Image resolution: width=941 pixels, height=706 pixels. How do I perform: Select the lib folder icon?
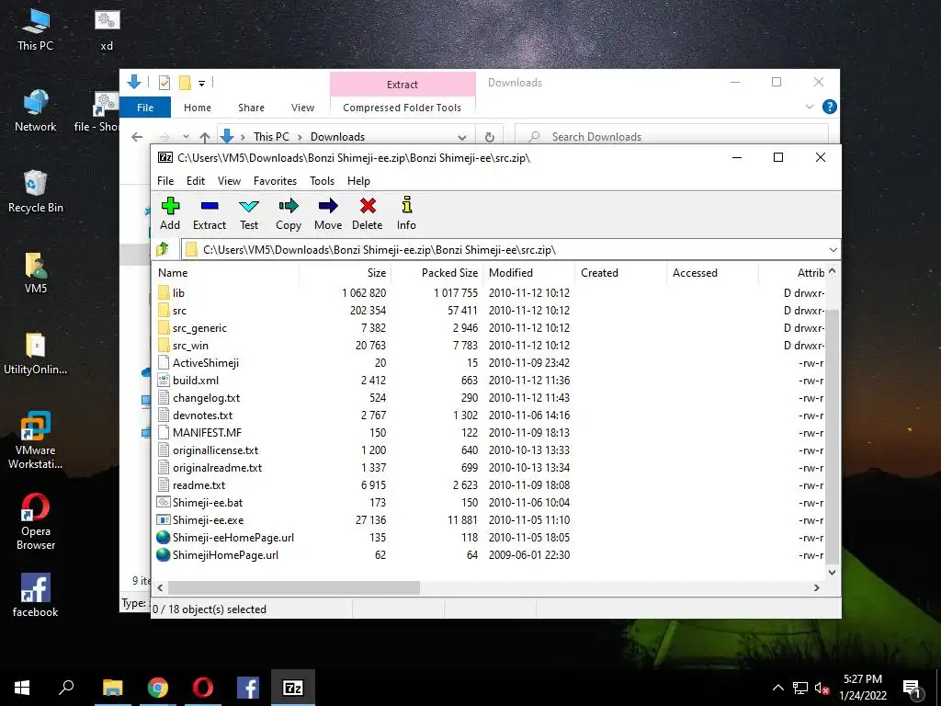tap(164, 293)
